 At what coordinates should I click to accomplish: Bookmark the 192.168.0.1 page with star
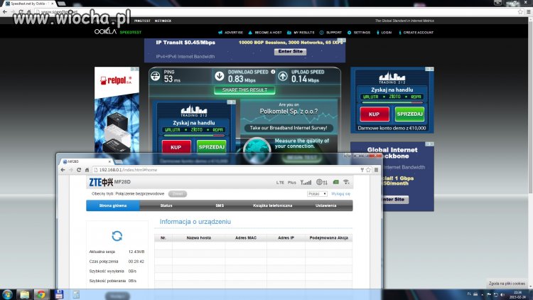coord(368,170)
